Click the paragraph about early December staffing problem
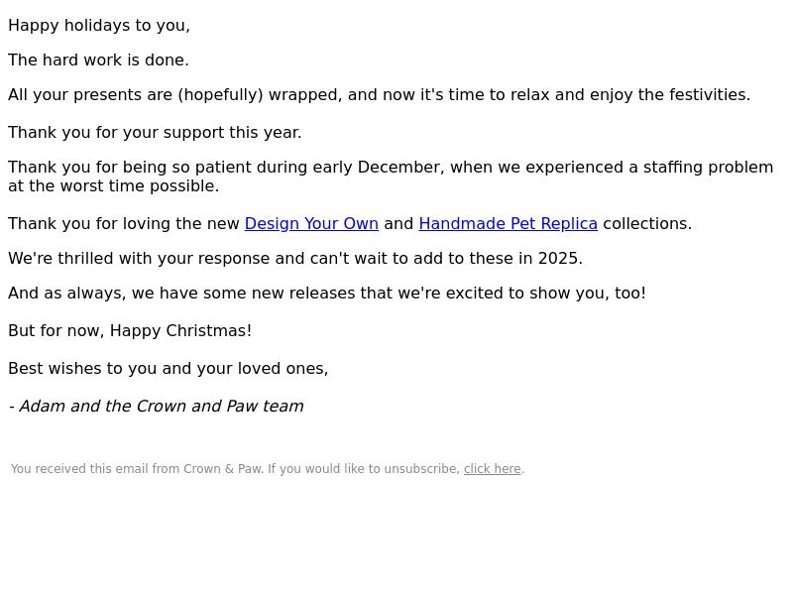 click(391, 177)
